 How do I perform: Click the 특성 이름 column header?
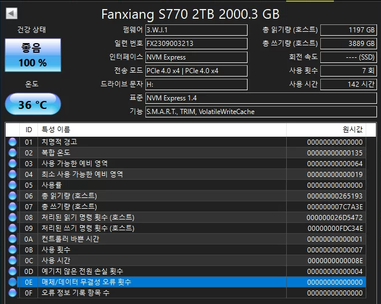click(162, 129)
